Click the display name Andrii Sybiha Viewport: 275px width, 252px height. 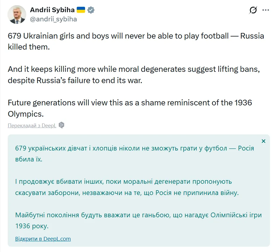coord(52,10)
